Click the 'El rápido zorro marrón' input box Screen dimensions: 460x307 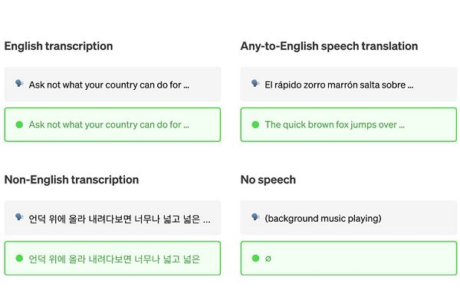pos(348,84)
